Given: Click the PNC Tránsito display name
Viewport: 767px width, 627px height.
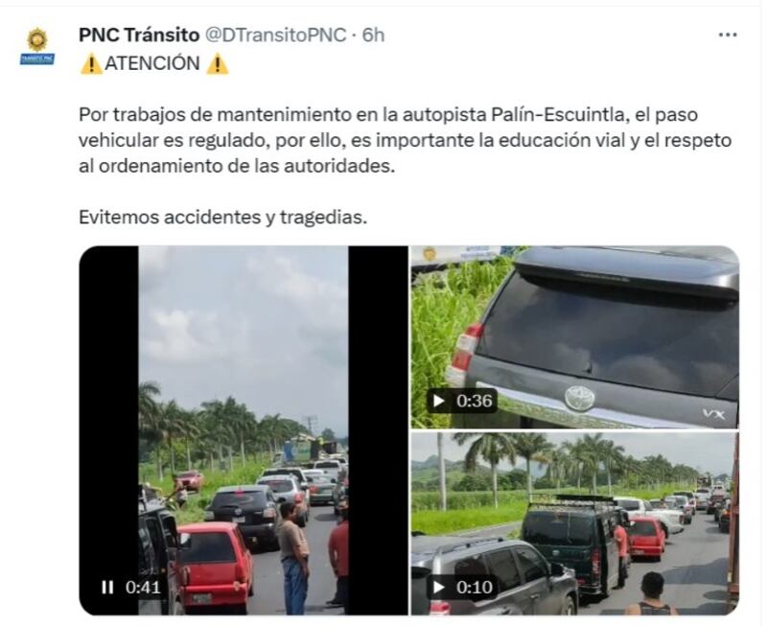Looking at the screenshot, I should (139, 35).
